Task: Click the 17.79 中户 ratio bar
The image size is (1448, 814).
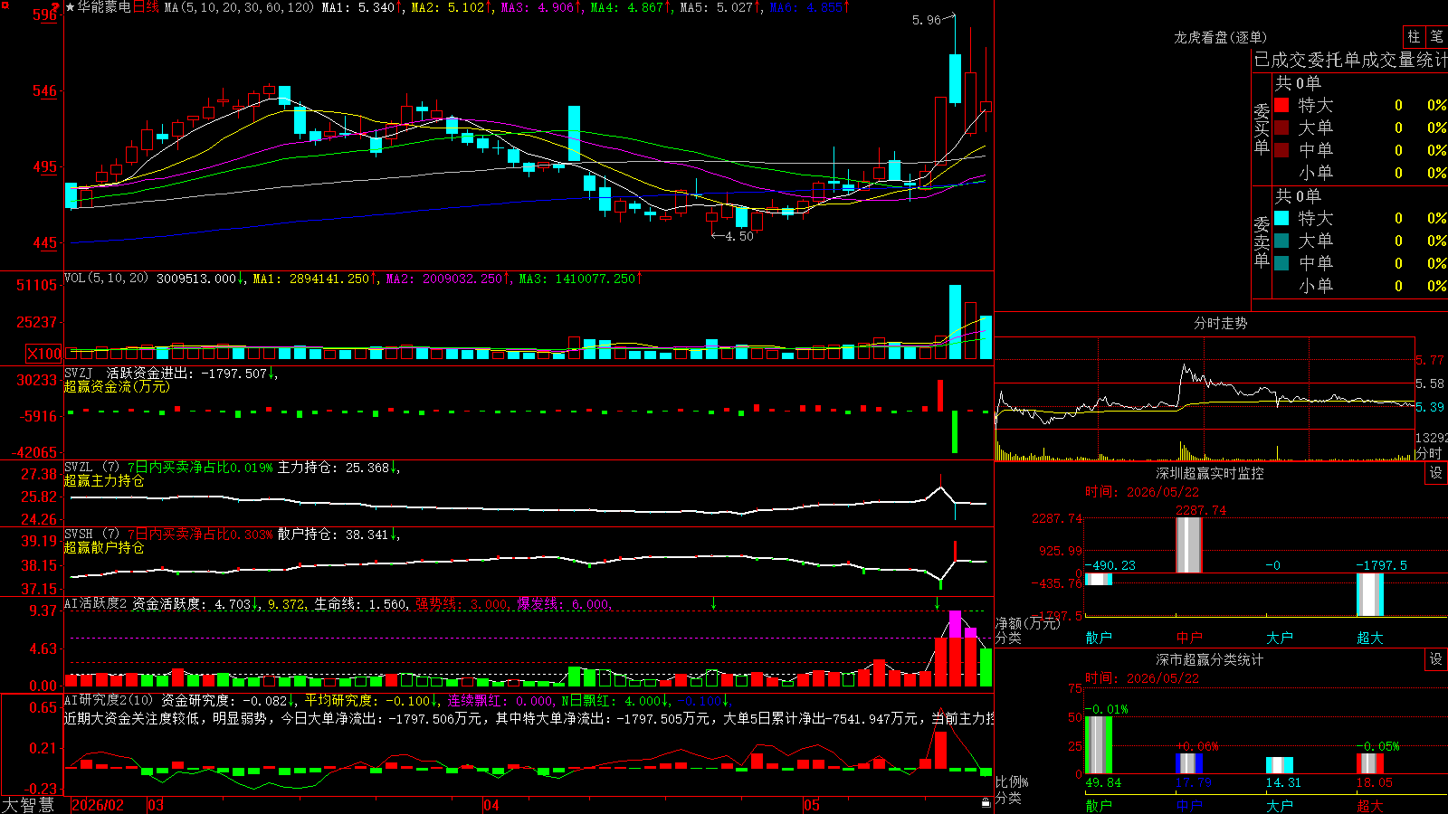Action: coord(1189,763)
